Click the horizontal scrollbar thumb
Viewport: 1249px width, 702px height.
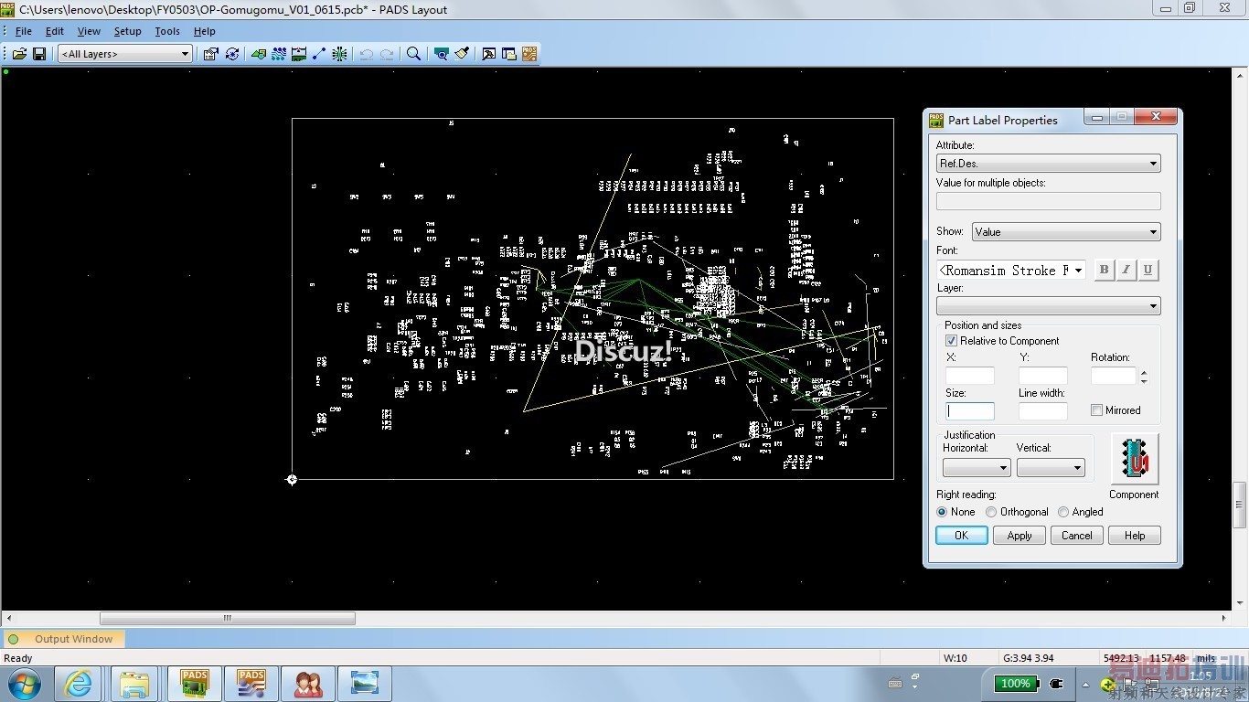228,619
